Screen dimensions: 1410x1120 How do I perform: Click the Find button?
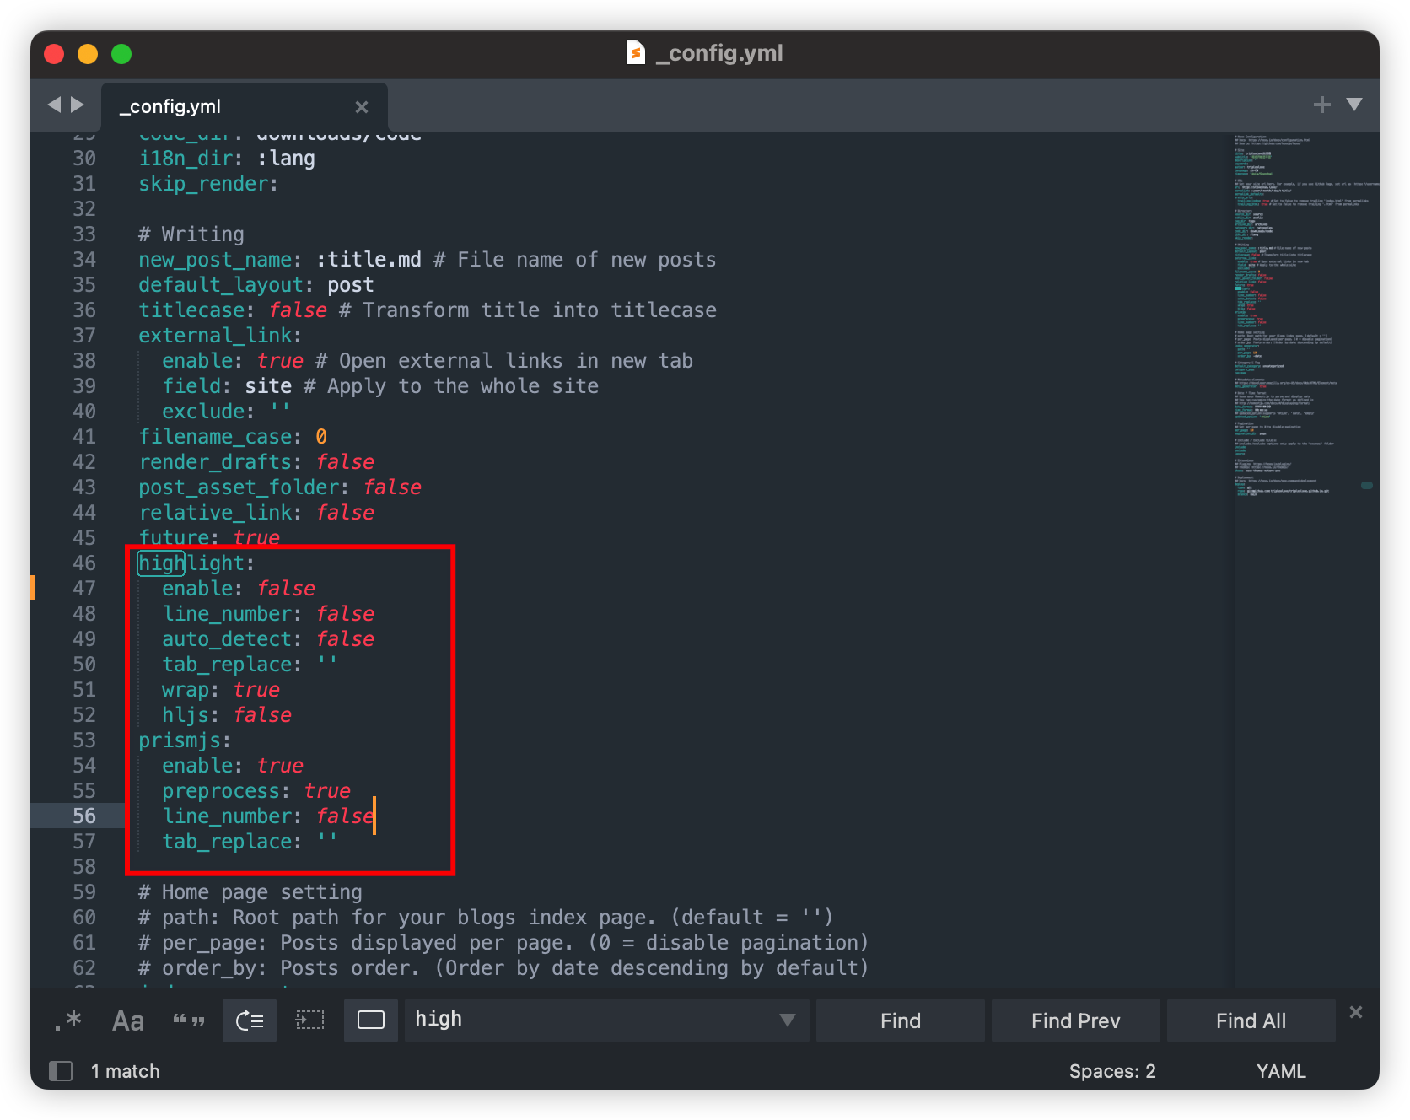pyautogui.click(x=901, y=1020)
